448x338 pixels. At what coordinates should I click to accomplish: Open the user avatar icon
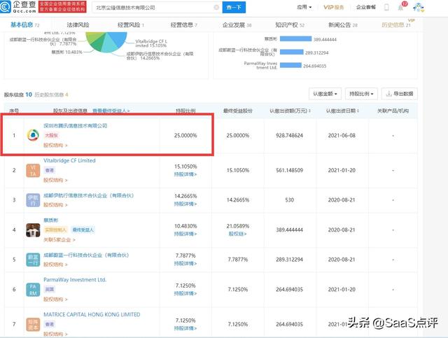419,8
